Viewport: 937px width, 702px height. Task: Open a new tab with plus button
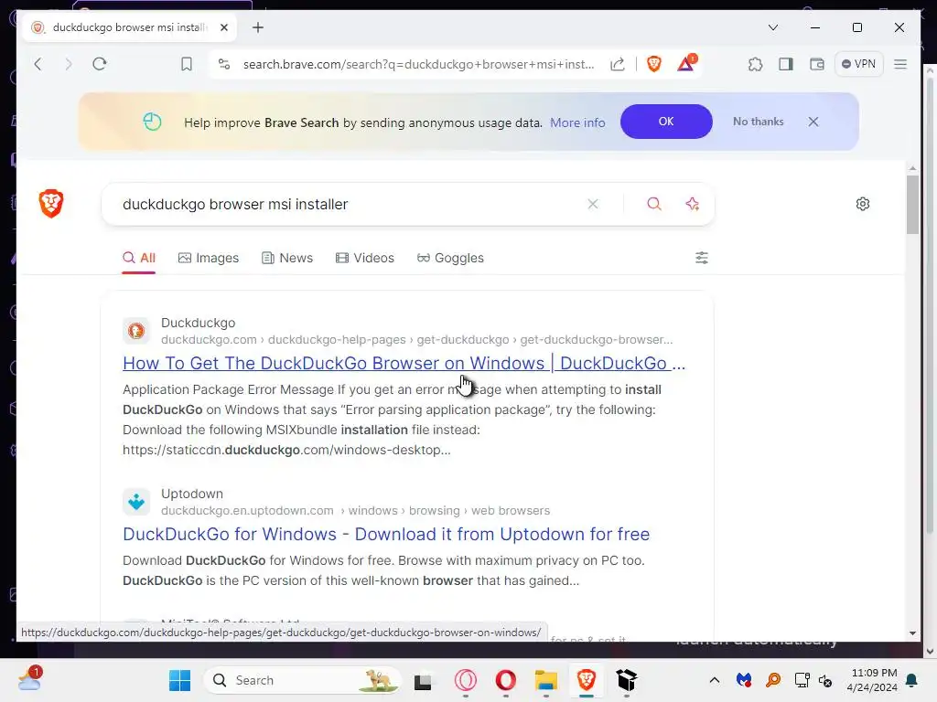pyautogui.click(x=257, y=27)
